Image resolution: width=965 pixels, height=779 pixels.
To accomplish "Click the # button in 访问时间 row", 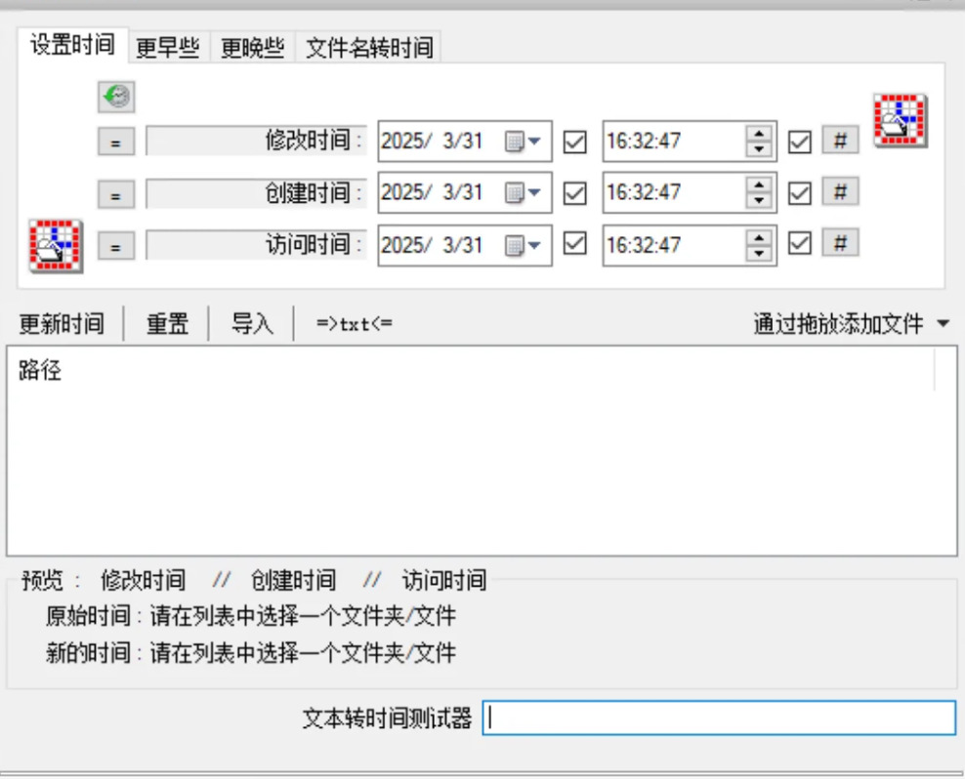I will 840,243.
